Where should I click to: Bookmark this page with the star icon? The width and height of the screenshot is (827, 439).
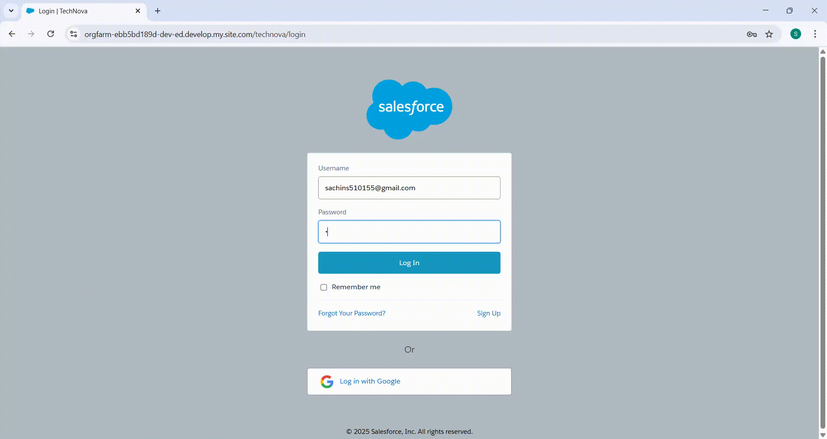(769, 34)
